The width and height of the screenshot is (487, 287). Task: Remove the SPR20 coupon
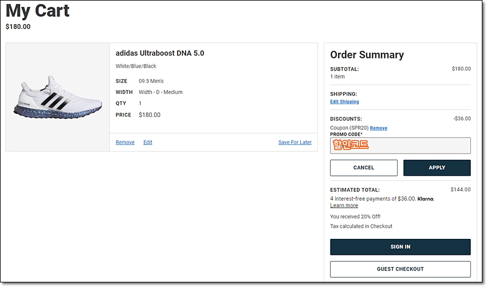(378, 128)
